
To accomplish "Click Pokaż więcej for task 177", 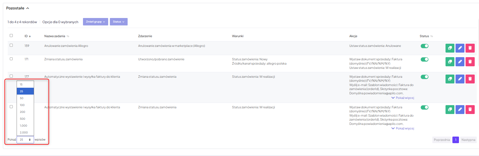I will tap(405, 98).
